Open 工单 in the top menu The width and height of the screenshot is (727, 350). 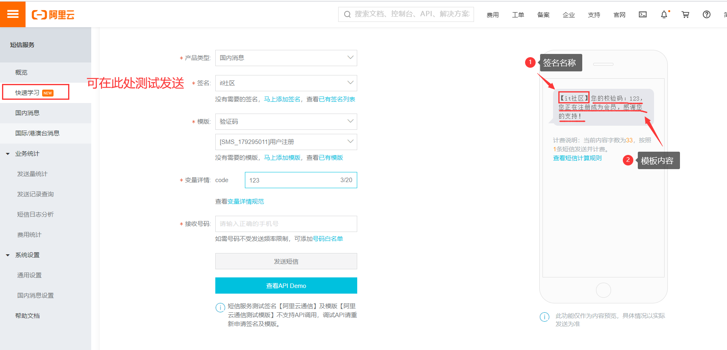point(518,15)
